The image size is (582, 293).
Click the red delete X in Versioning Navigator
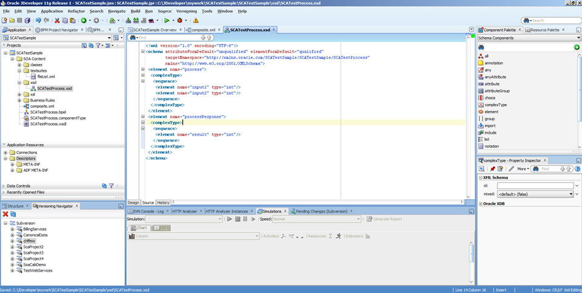click(5, 214)
